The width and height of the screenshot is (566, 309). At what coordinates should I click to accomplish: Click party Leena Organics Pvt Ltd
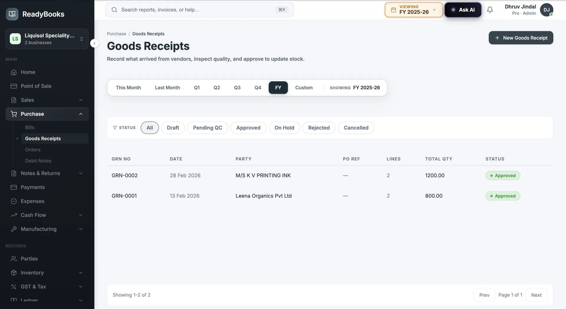pyautogui.click(x=264, y=196)
